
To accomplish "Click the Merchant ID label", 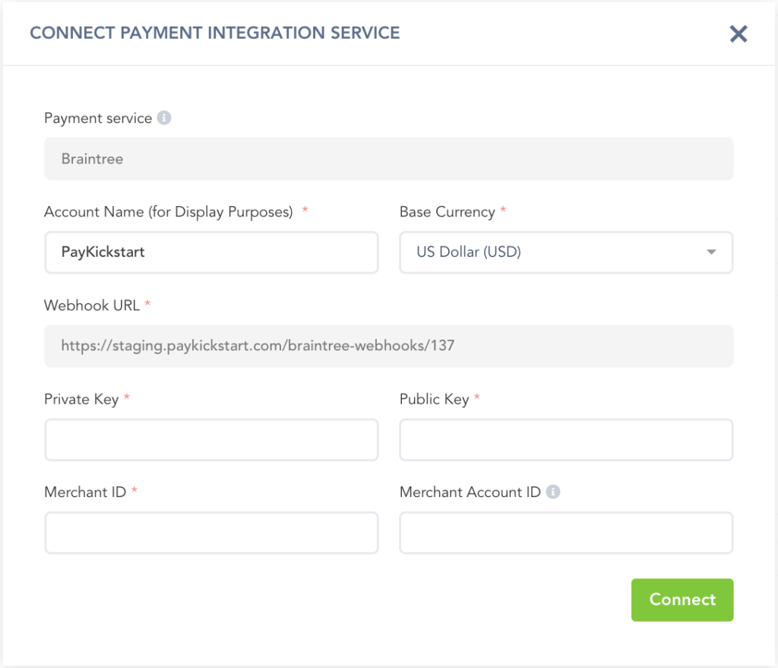I will coord(85,492).
